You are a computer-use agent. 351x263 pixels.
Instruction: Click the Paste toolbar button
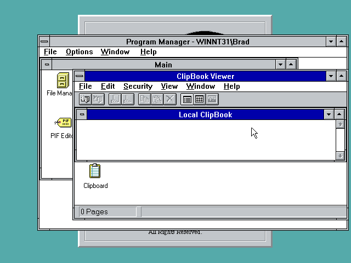click(157, 99)
